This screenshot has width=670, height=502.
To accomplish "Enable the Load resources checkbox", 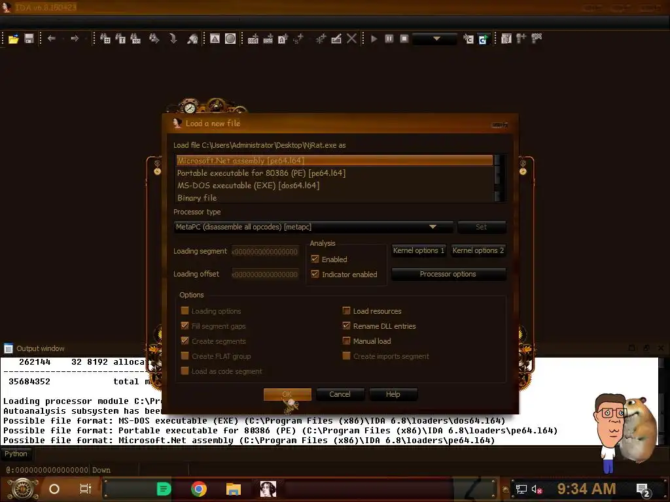I will (x=347, y=310).
